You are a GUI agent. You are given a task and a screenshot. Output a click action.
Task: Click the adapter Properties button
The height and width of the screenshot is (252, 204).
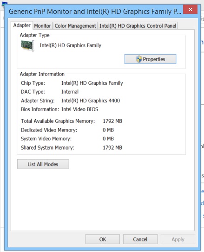click(x=150, y=59)
